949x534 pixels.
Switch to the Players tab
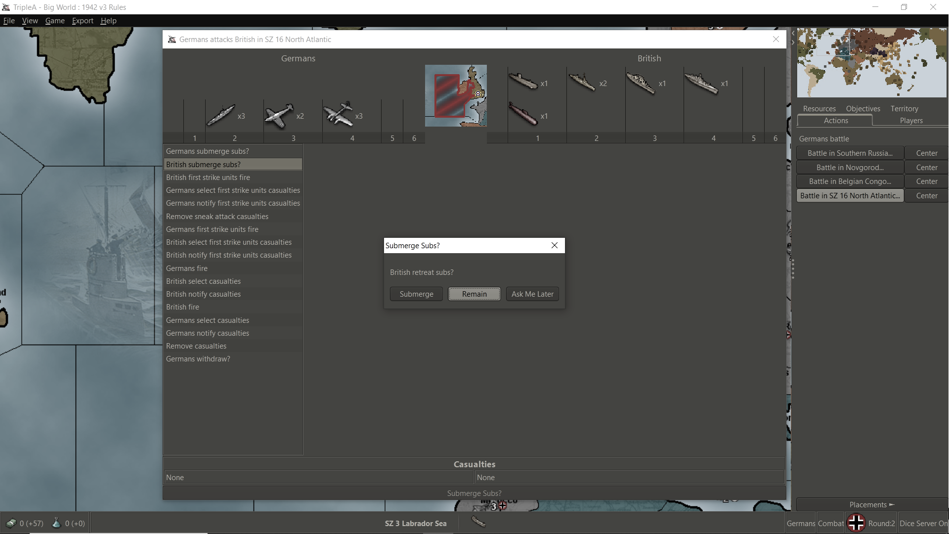click(x=911, y=121)
